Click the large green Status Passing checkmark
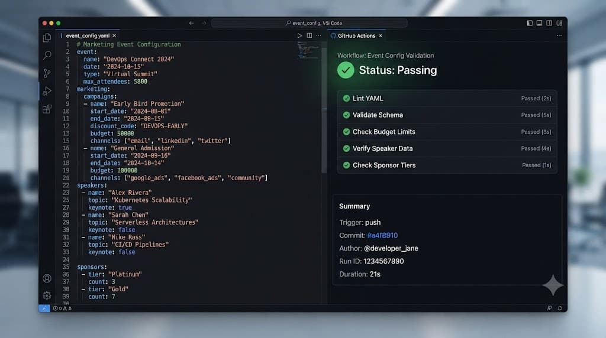Viewport: 606px width, 338px height. point(346,70)
